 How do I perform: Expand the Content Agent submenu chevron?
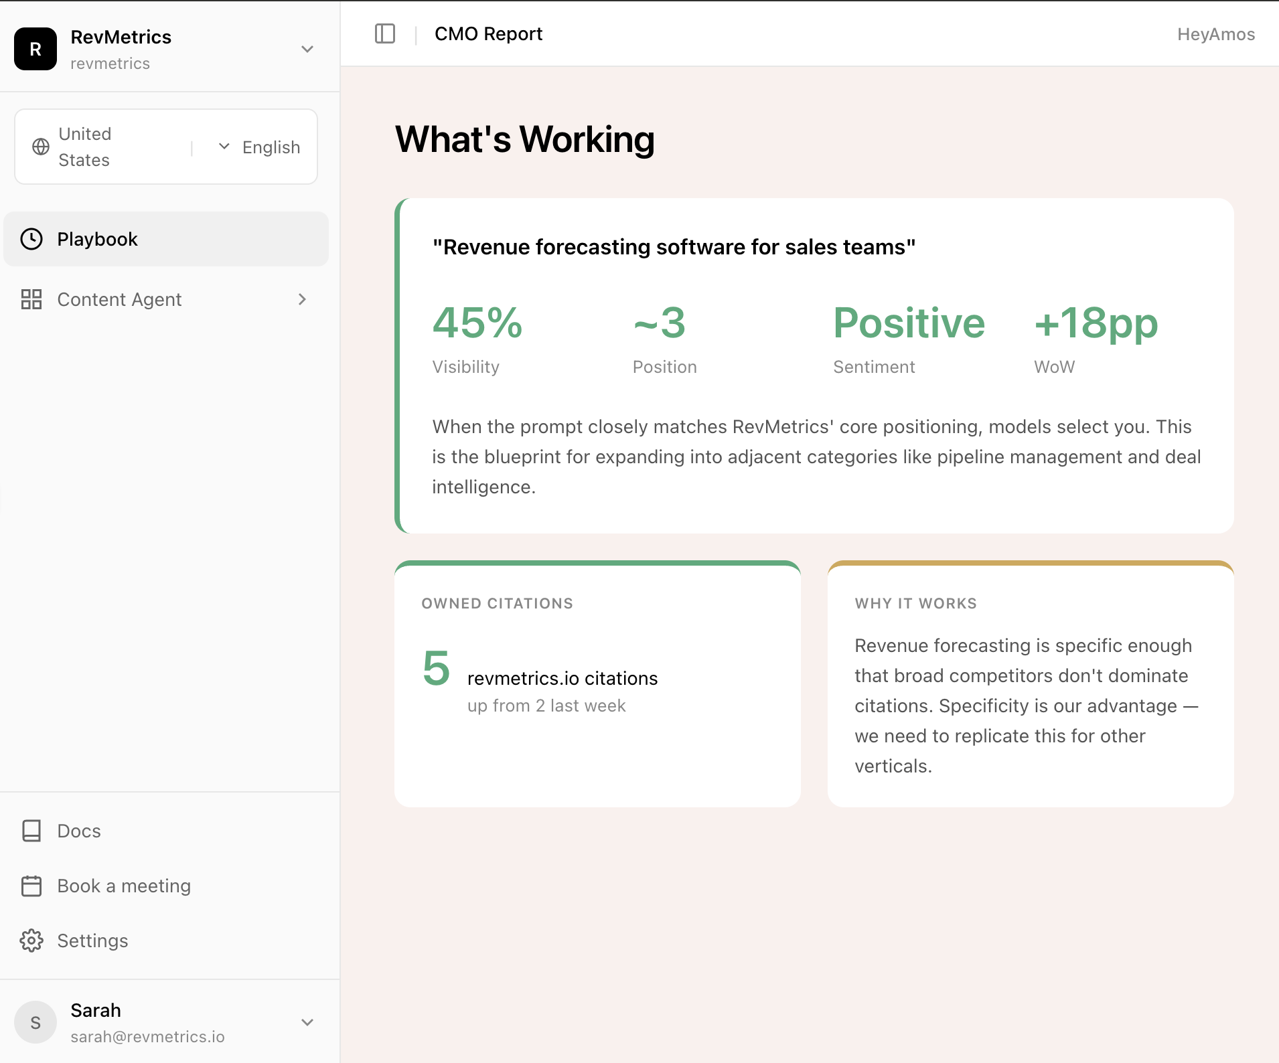[302, 299]
